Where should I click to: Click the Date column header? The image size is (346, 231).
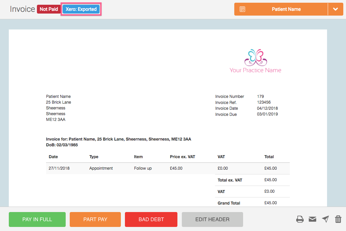click(x=53, y=157)
